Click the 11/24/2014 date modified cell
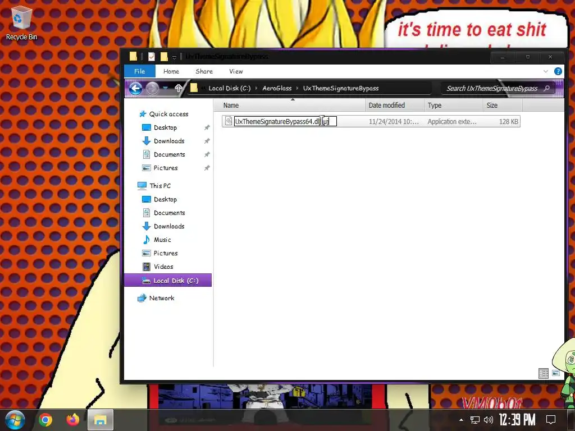575x431 pixels. (394, 122)
